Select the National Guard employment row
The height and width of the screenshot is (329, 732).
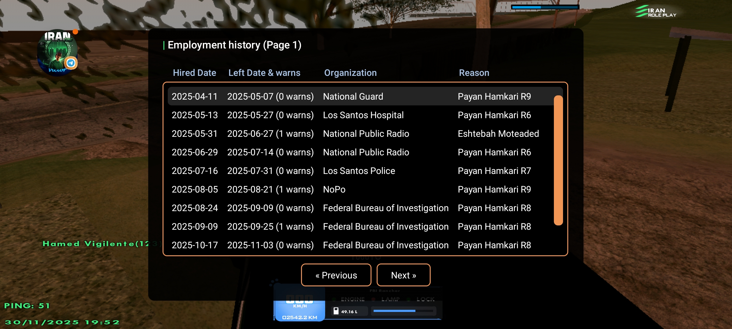coord(353,97)
